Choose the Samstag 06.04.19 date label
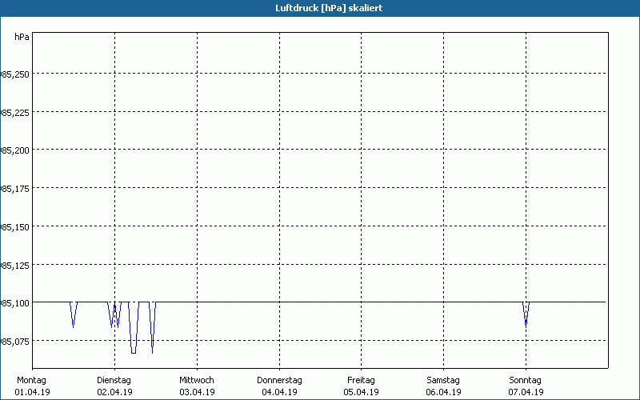Image resolution: width=640 pixels, height=400 pixels. [x=443, y=386]
